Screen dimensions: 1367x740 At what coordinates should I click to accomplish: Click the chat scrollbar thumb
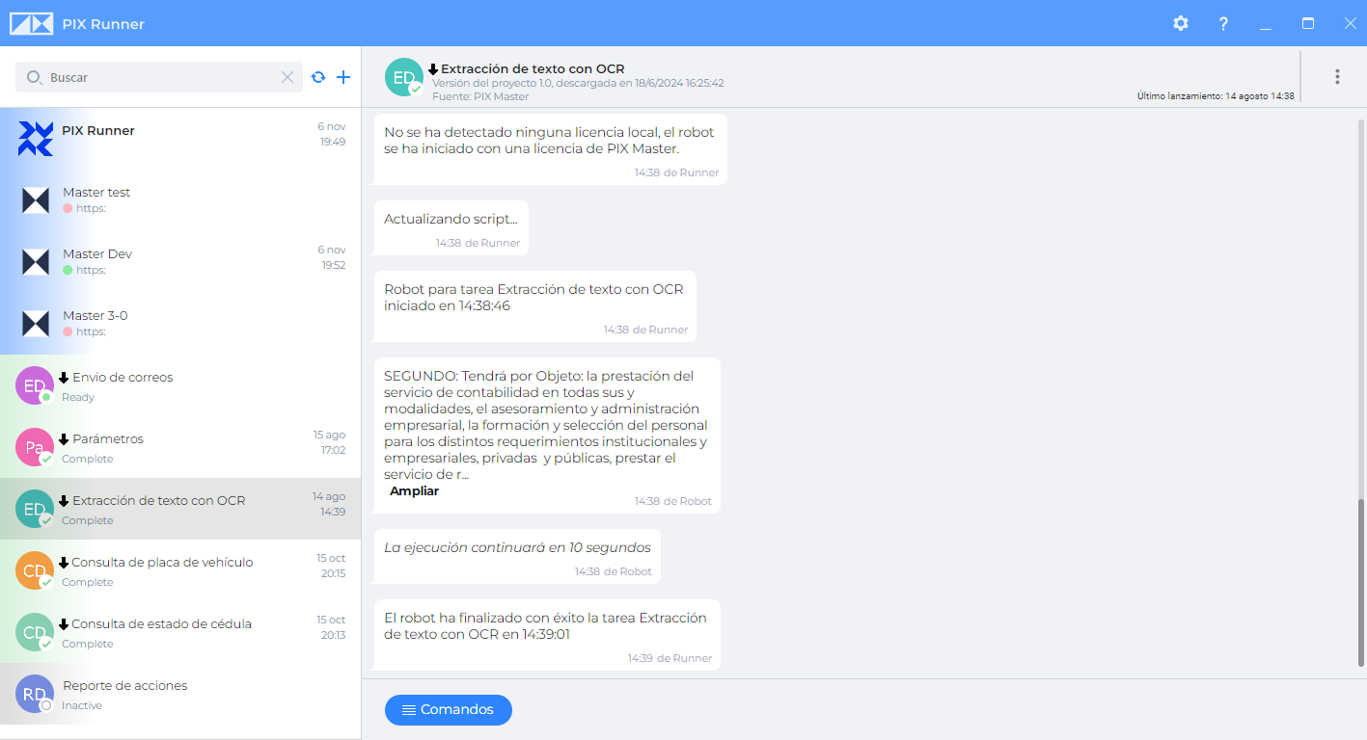pos(1361,582)
